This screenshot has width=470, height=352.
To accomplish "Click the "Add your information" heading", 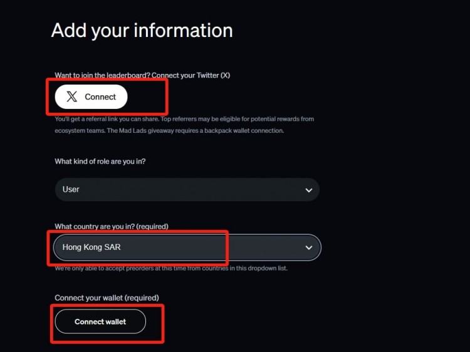I will (x=142, y=30).
